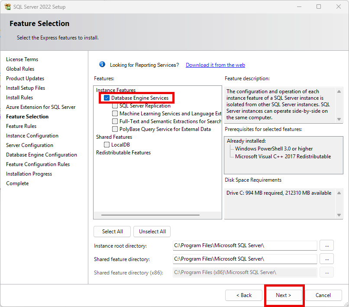Viewport: 349px width, 307px height.
Task: Select Azure Extension for SQL Server step
Action: pos(41,107)
